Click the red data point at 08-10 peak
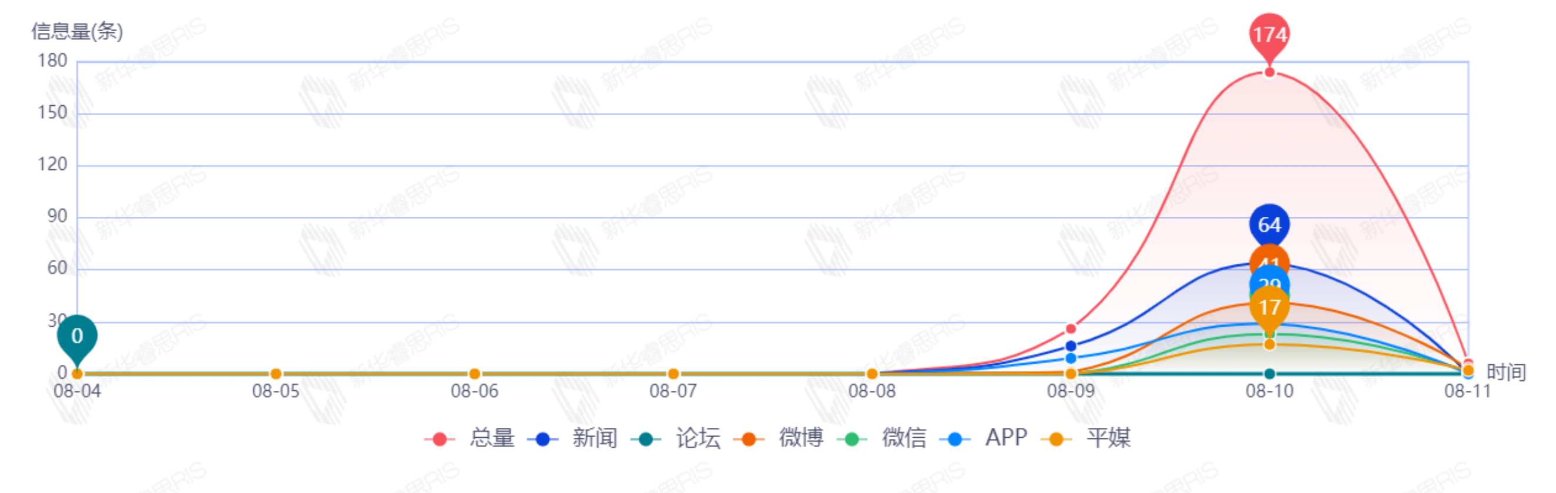 click(x=1269, y=72)
